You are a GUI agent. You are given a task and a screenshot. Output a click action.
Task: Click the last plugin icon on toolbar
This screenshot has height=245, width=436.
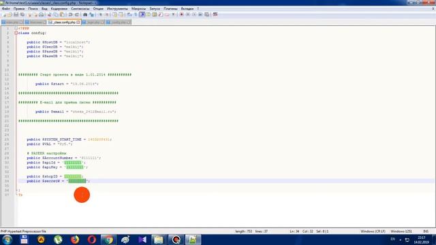tap(215, 14)
